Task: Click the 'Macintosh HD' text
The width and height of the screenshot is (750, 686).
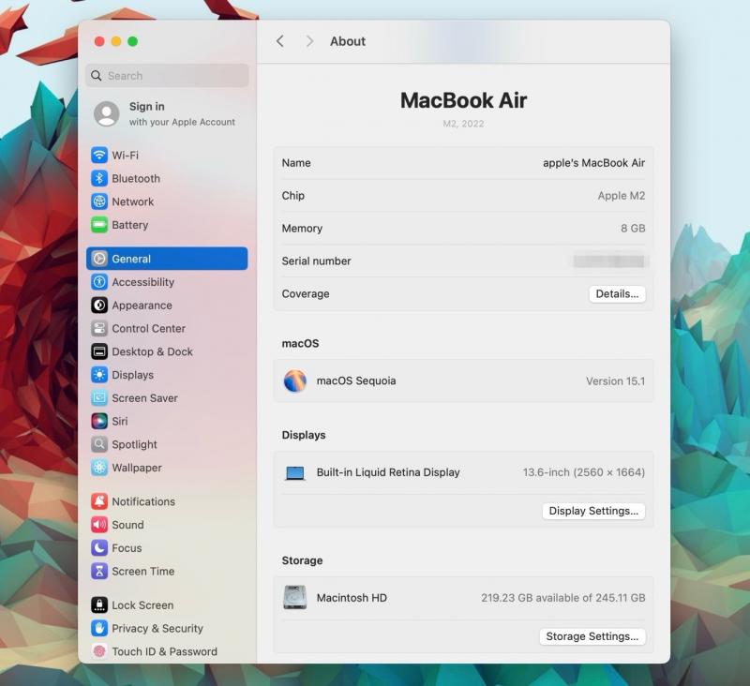Action: (352, 598)
